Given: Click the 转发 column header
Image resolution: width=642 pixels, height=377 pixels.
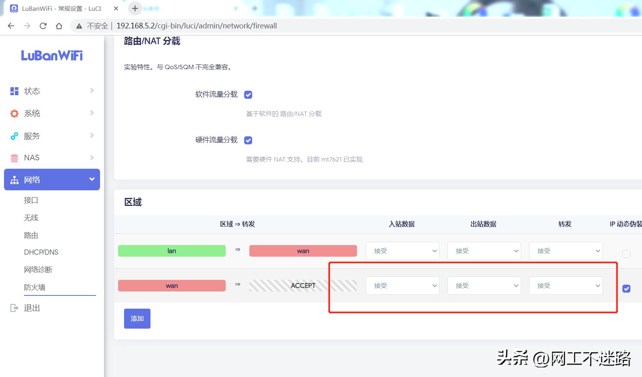Looking at the screenshot, I should (x=565, y=224).
